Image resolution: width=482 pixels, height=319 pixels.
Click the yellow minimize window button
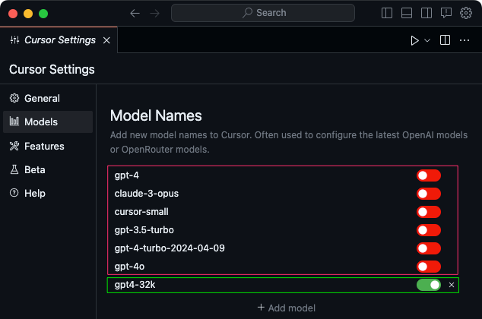(x=28, y=14)
